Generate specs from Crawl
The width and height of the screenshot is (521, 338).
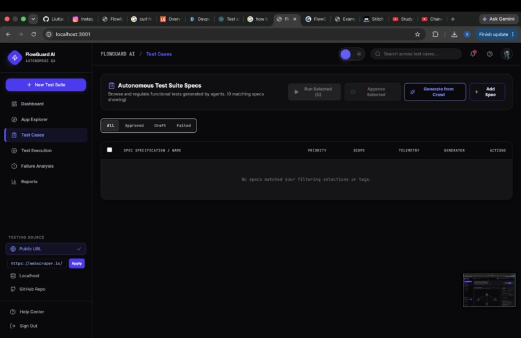[435, 92]
